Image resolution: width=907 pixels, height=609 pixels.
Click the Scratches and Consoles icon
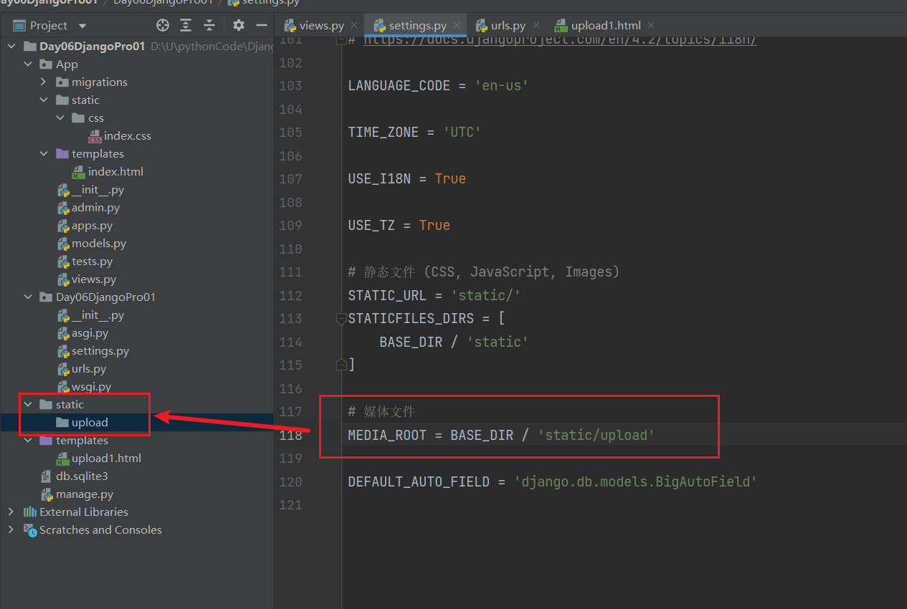[30, 530]
